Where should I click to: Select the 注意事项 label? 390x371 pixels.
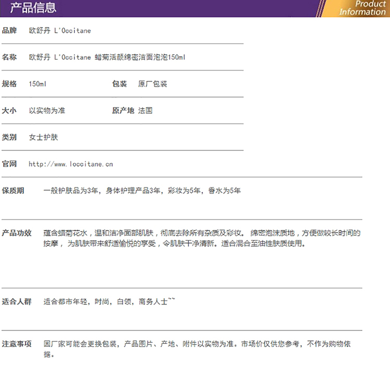coord(17,344)
